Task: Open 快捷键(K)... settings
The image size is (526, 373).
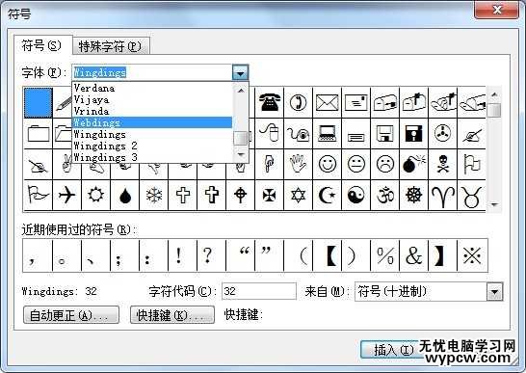Action: [x=172, y=315]
